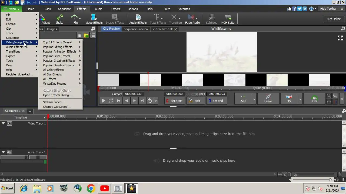Click the fullscreen preview icon

click(x=340, y=38)
